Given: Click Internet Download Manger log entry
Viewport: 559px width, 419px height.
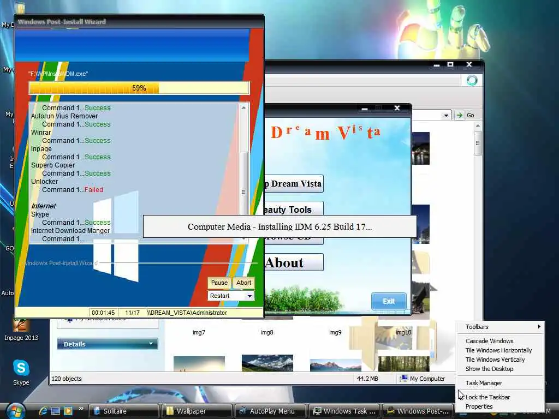Looking at the screenshot, I should [x=70, y=231].
